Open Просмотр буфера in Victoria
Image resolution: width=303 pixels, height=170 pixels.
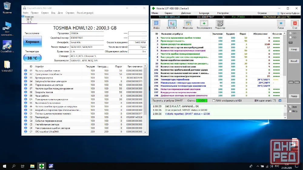288,13
